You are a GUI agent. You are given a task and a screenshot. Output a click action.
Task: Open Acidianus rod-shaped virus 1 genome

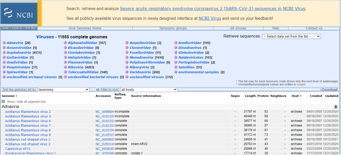pyautogui.click(x=28, y=140)
